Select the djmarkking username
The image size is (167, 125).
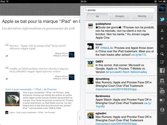pos(102,79)
